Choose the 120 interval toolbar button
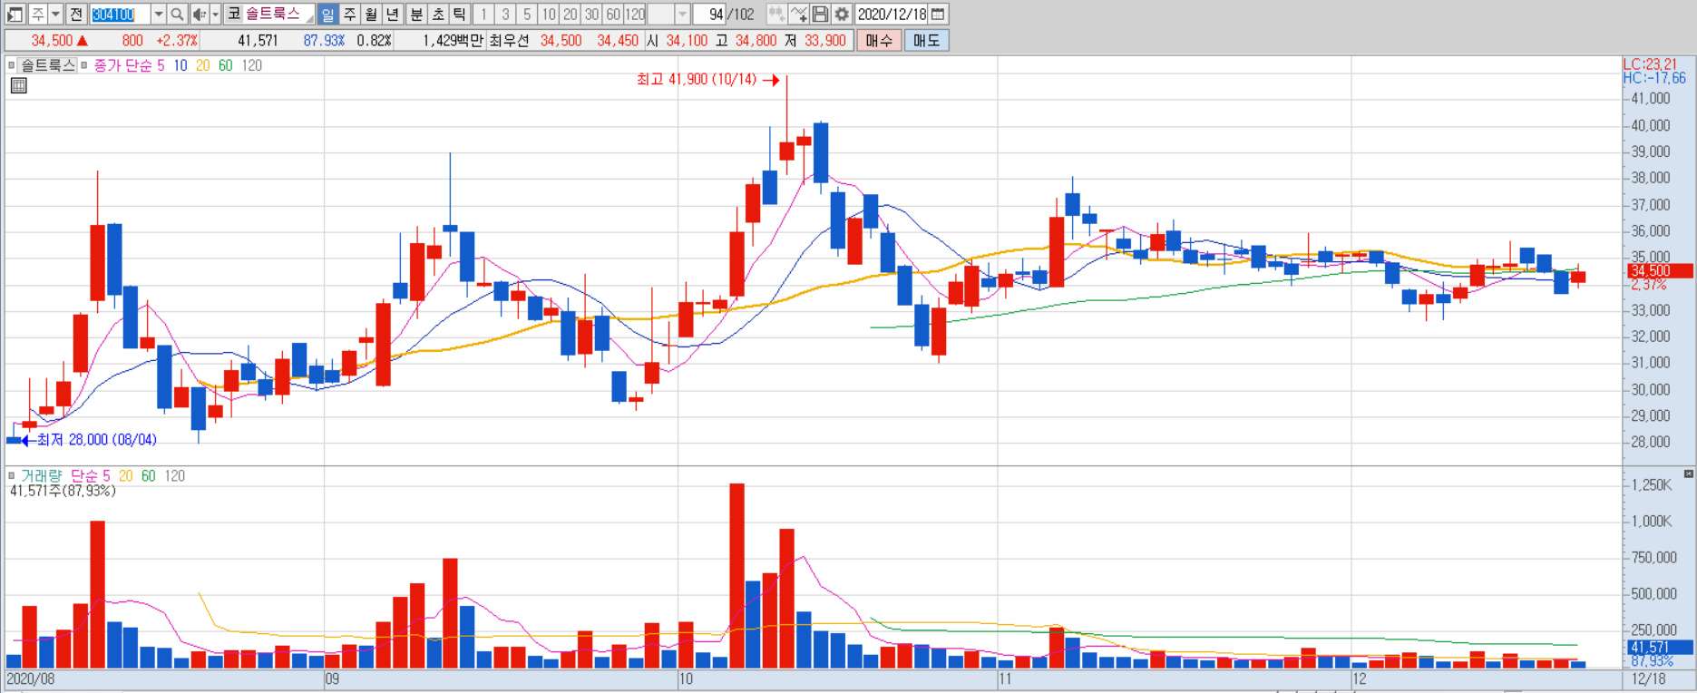Image resolution: width=1697 pixels, height=693 pixels. [x=635, y=15]
